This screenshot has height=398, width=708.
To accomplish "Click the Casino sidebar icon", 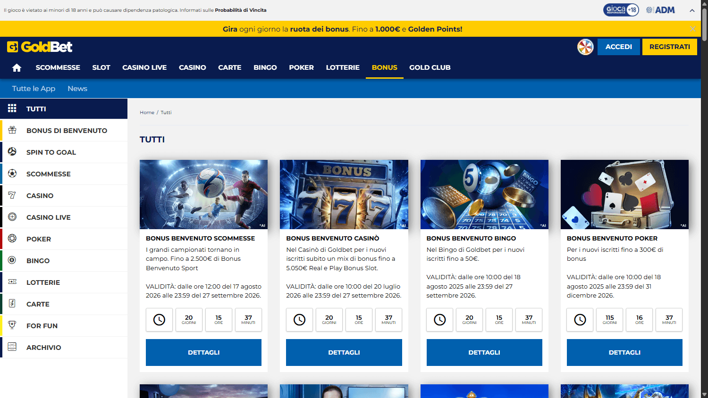I will point(12,195).
